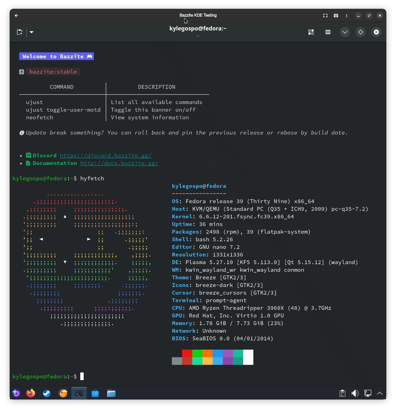396x410 pixels.
Task: Launch Firefox from the taskbar
Action: [x=31, y=393]
